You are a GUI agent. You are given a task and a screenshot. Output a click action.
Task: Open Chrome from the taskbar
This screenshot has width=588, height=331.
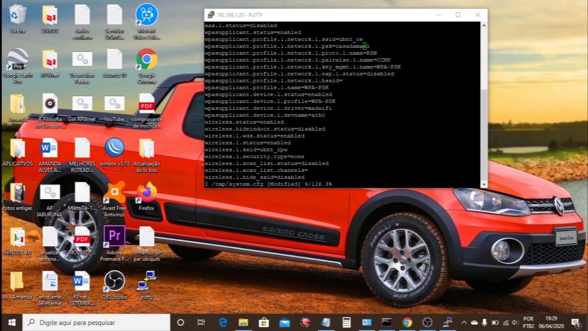click(407, 322)
